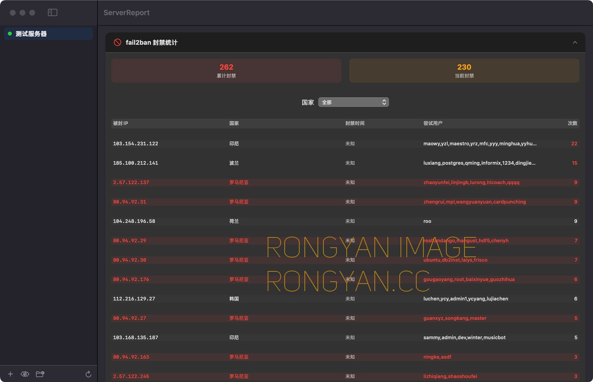This screenshot has height=382, width=593.
Task: Sort by 被封 IP column header
Action: coord(121,123)
